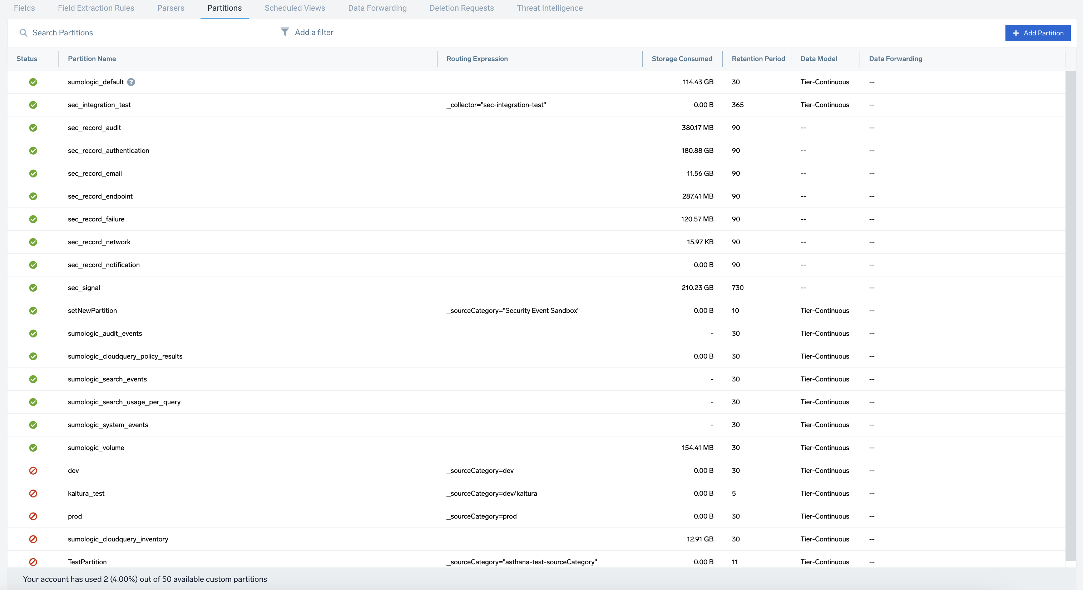Click the Add a filter control
The width and height of the screenshot is (1083, 590).
click(313, 32)
